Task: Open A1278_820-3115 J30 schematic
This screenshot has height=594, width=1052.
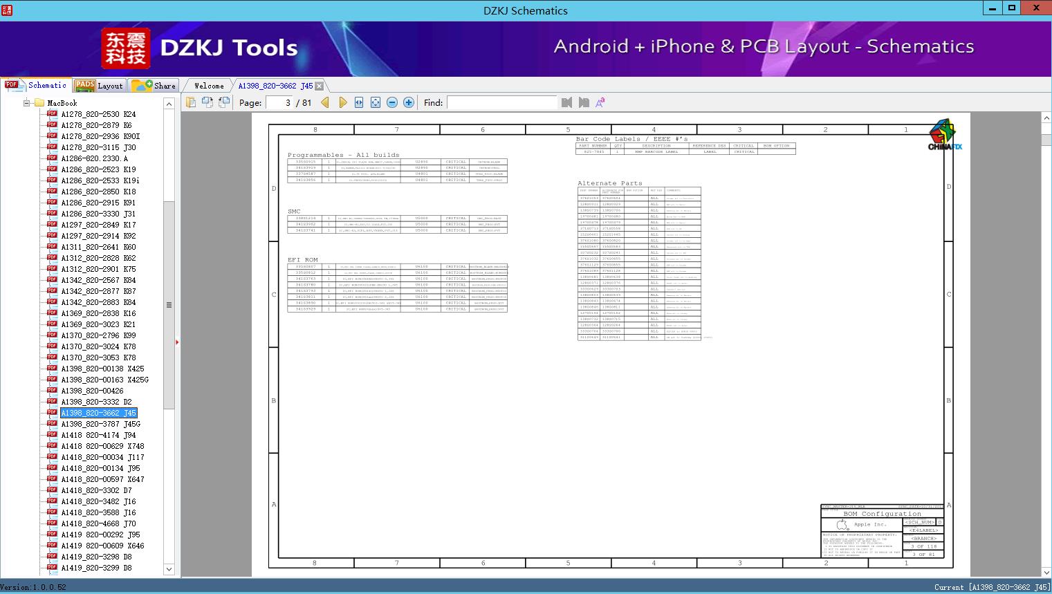Action: click(x=98, y=147)
